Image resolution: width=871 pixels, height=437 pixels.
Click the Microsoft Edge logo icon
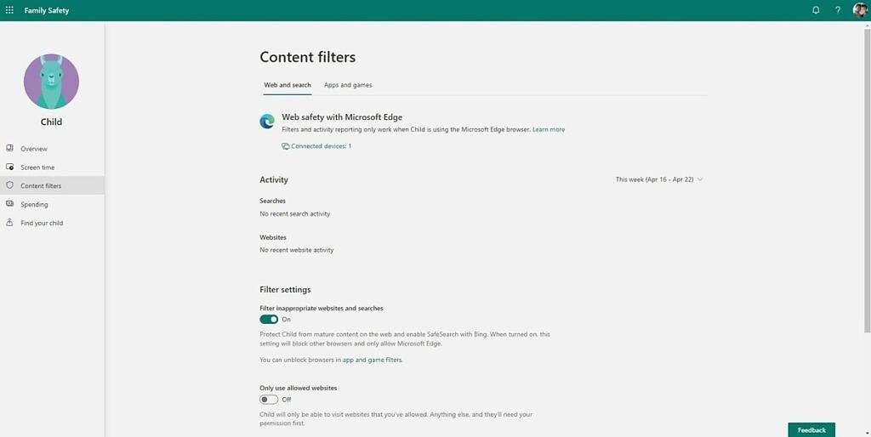(267, 122)
